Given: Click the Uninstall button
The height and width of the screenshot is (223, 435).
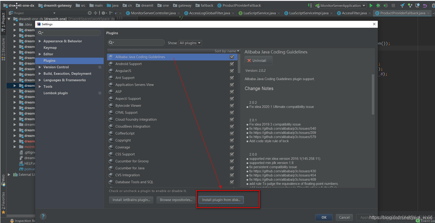Looking at the screenshot, I should pos(259,61).
